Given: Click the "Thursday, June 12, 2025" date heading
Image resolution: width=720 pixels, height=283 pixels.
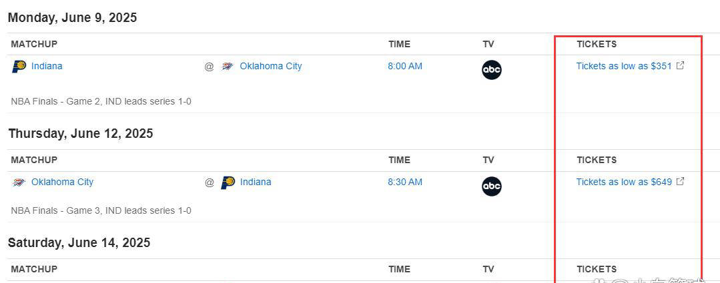Looking at the screenshot, I should click(x=81, y=134).
